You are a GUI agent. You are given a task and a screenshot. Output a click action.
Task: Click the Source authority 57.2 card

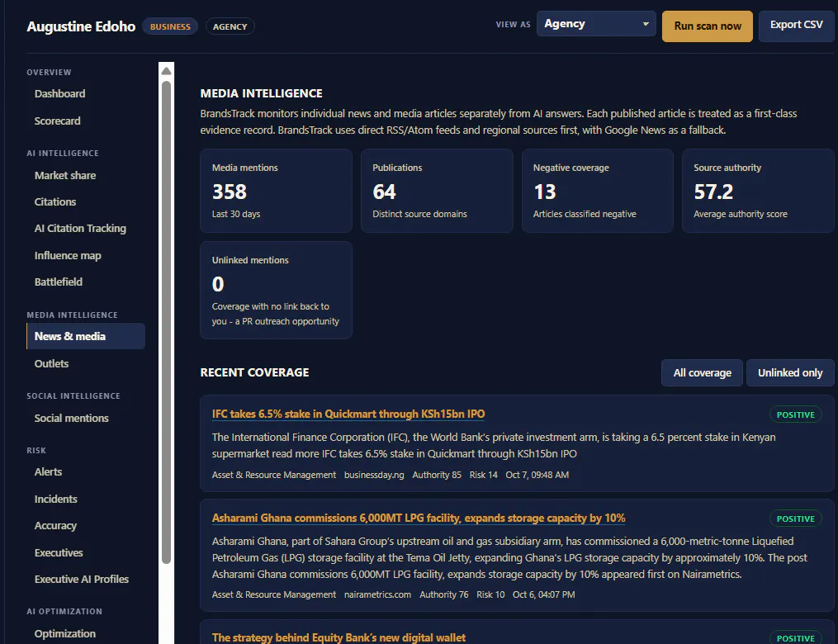tap(758, 191)
